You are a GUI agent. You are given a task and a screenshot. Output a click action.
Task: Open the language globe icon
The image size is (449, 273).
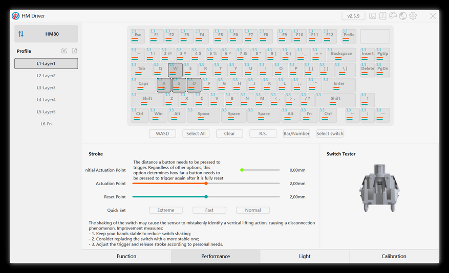pyautogui.click(x=403, y=16)
